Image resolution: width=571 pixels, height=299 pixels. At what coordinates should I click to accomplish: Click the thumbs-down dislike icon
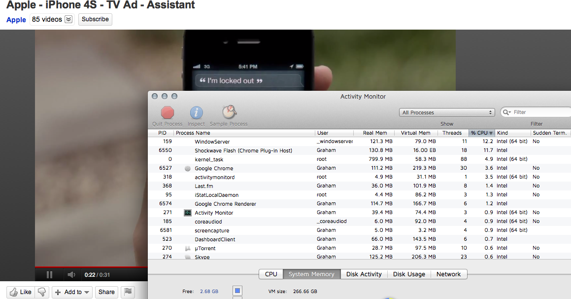click(x=42, y=292)
